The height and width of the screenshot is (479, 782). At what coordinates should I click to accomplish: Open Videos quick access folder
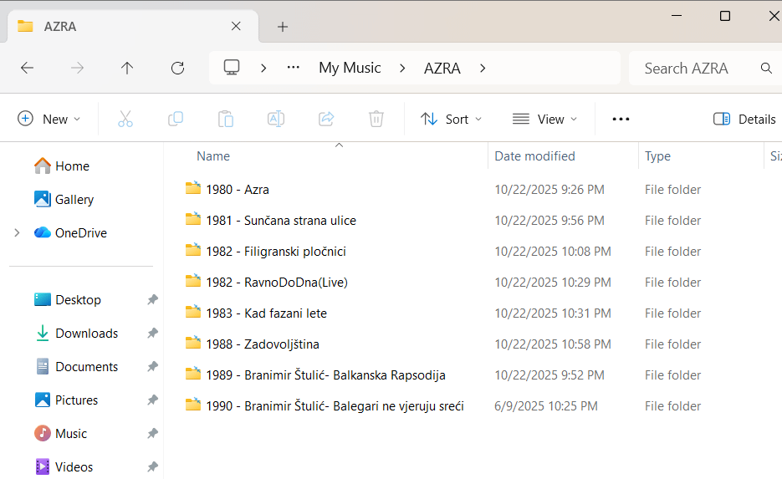(64, 466)
